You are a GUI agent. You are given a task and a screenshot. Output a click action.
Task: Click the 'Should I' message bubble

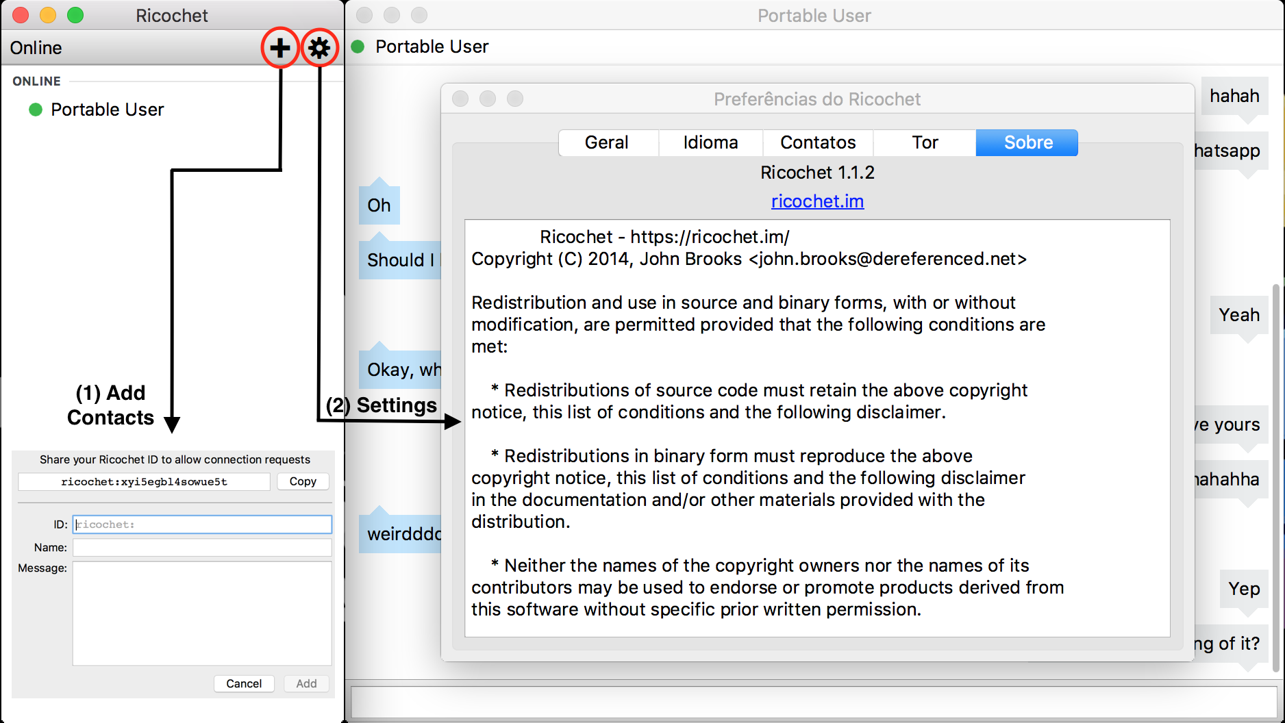(401, 260)
